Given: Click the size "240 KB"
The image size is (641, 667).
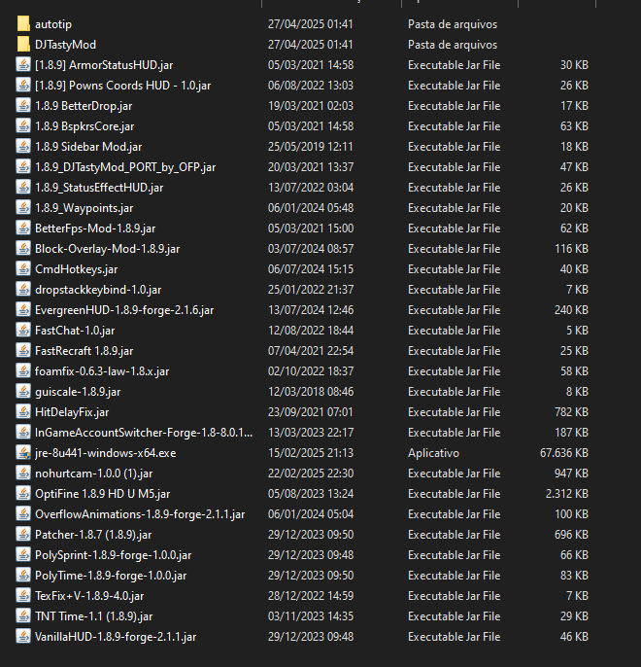Looking at the screenshot, I should pos(571,310).
